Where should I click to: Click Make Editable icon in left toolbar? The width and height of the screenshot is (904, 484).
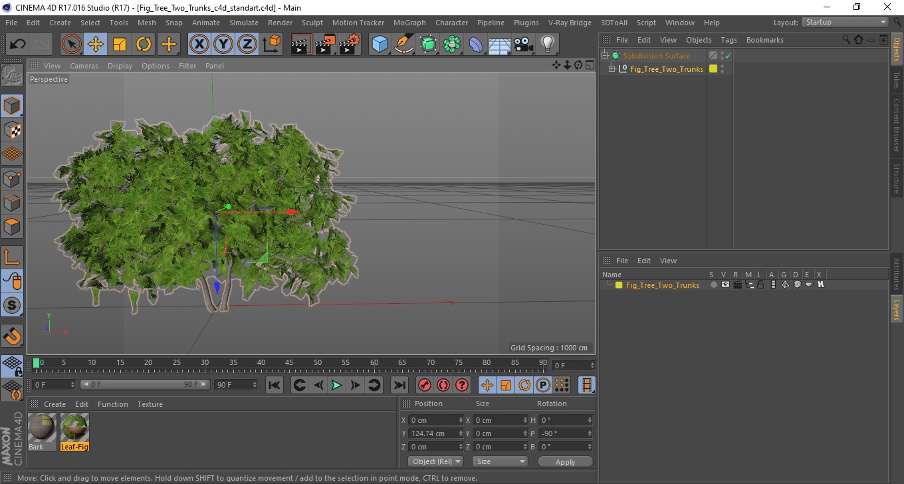pos(12,75)
